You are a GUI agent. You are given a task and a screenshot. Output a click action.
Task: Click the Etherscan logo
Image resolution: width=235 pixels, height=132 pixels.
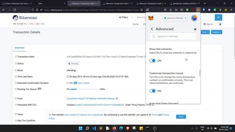(x=25, y=18)
